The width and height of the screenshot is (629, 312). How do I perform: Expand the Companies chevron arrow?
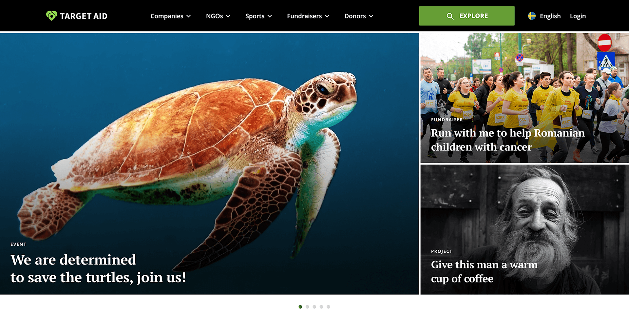(x=189, y=16)
